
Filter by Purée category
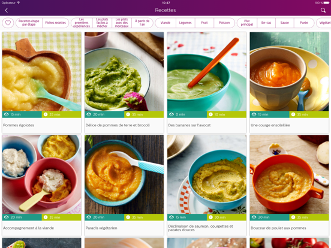tap(304, 23)
